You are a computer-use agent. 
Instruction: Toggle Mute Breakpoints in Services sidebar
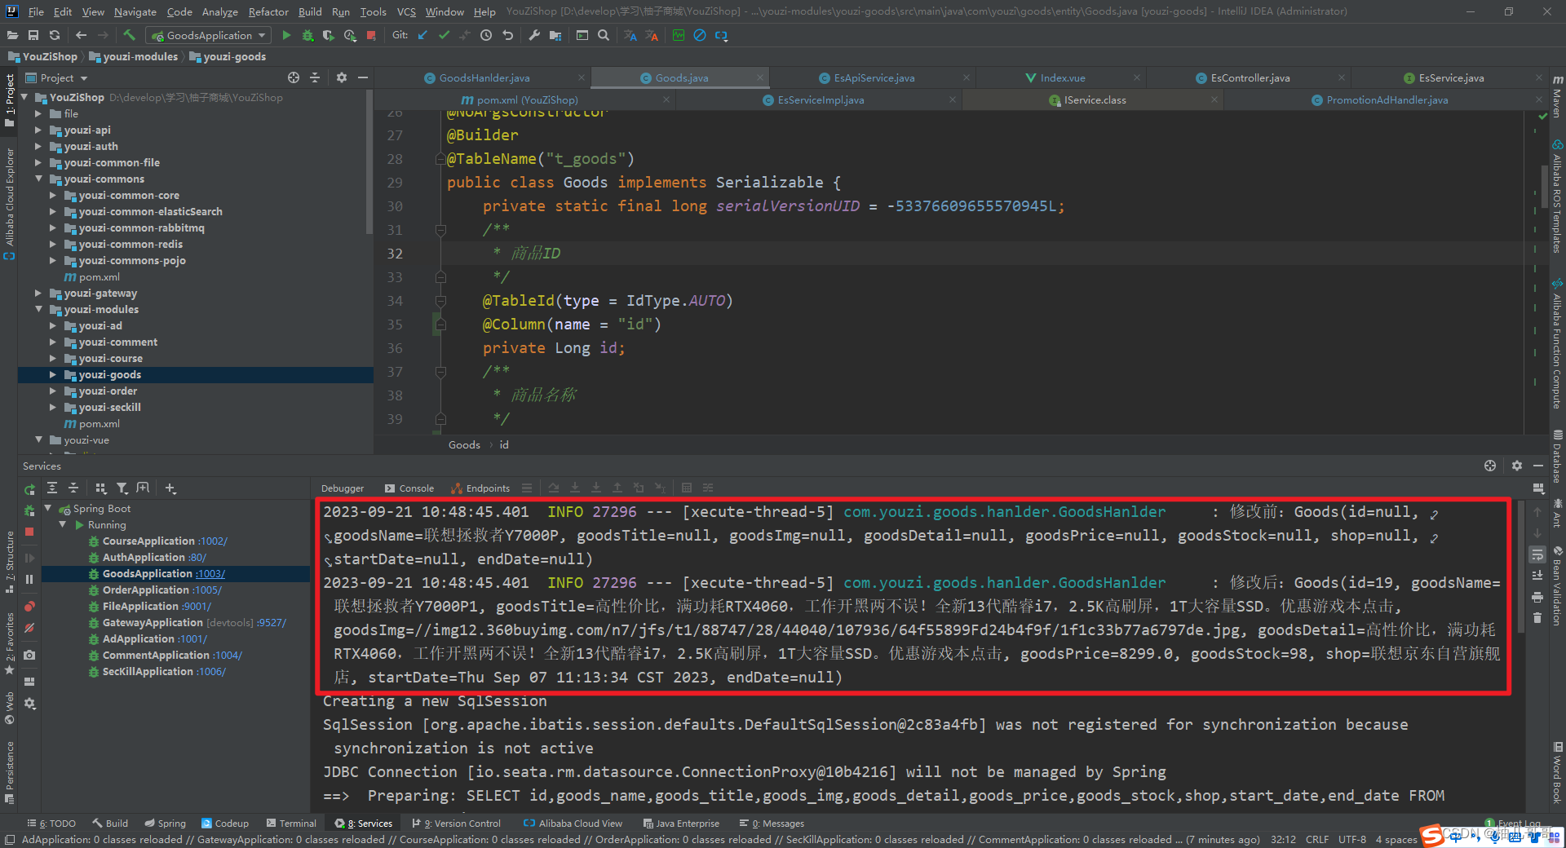(x=29, y=628)
